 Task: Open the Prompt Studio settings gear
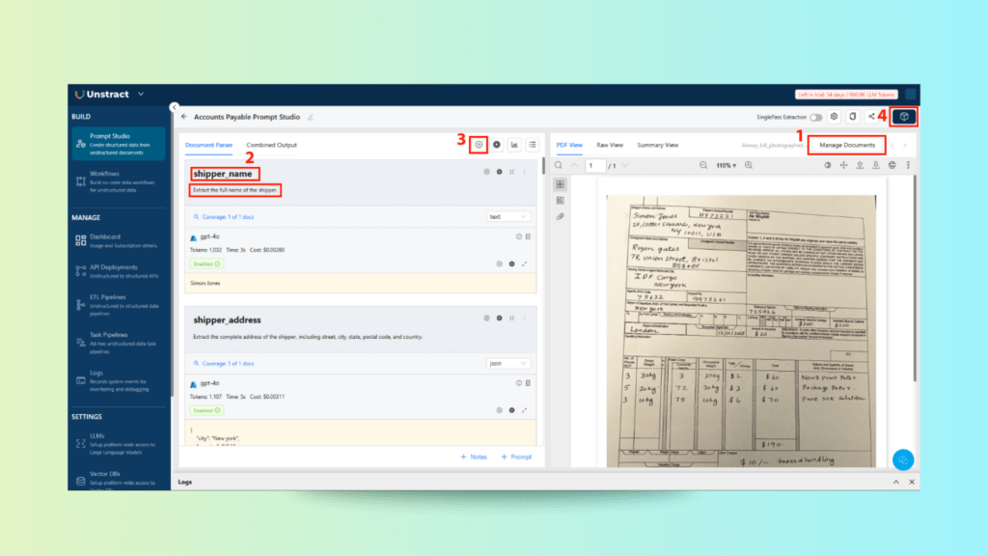click(x=835, y=117)
